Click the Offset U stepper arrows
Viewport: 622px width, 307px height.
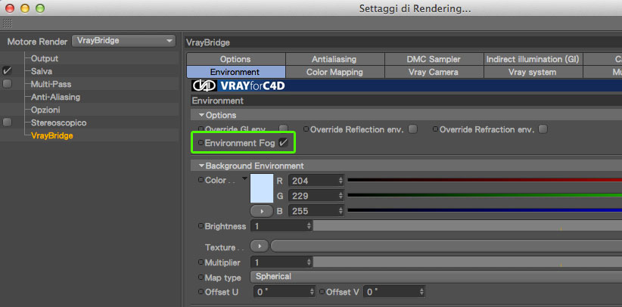click(313, 292)
